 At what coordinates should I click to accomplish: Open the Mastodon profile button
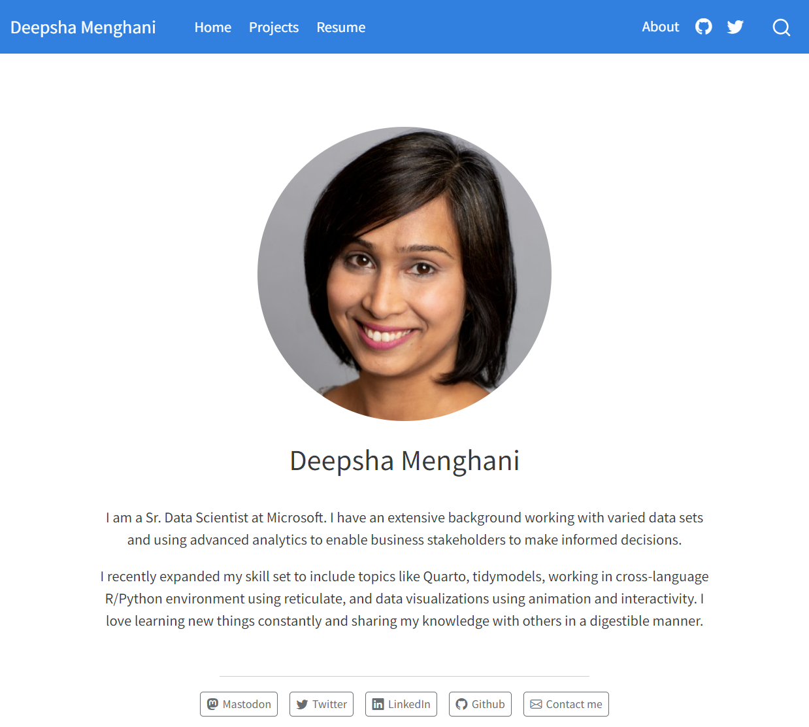tap(239, 704)
